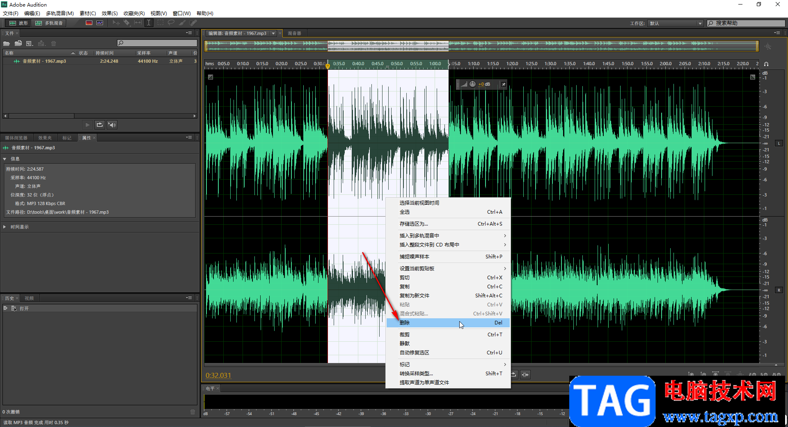Click the import file icon
This screenshot has height=427, width=788.
[x=18, y=43]
